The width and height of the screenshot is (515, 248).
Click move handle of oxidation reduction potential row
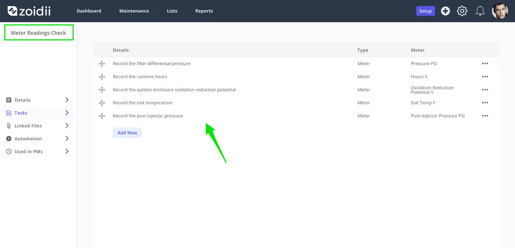(102, 90)
